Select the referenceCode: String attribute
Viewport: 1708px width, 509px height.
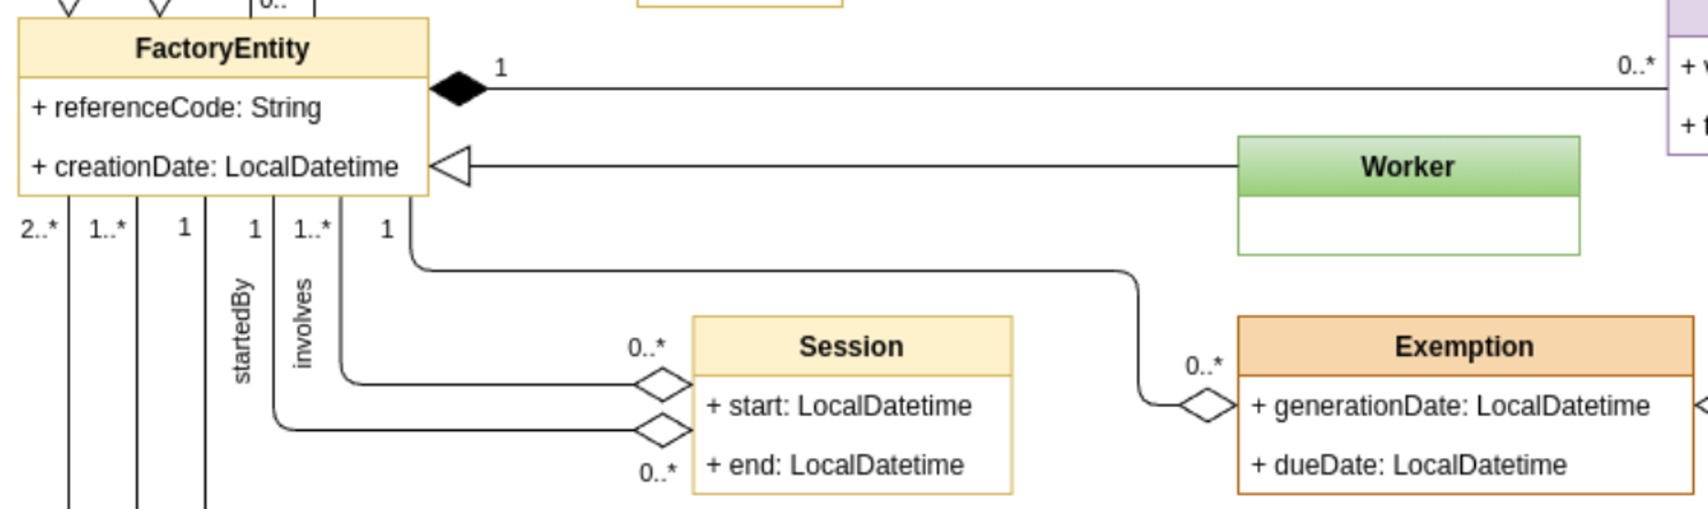pyautogui.click(x=176, y=108)
